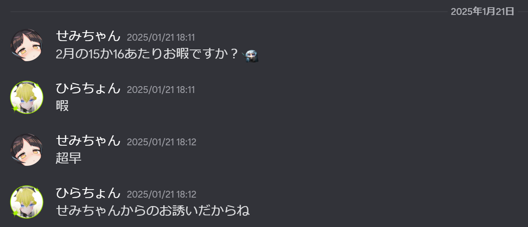Viewport: 528px width, 227px height.
Task: Click the horizontal divider line beside the date
Action: point(228,12)
